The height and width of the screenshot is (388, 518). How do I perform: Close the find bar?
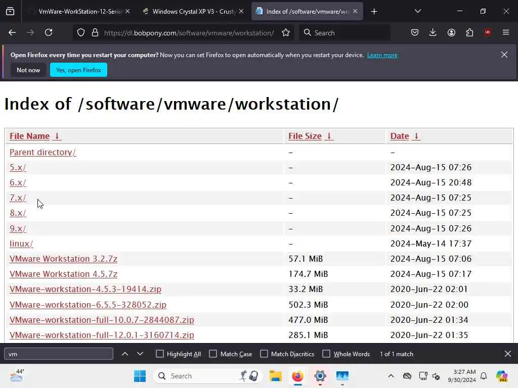(x=508, y=354)
